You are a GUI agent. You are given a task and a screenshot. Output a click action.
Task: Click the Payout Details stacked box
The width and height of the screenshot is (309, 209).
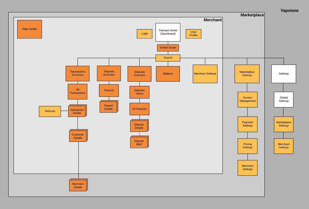tap(108, 107)
